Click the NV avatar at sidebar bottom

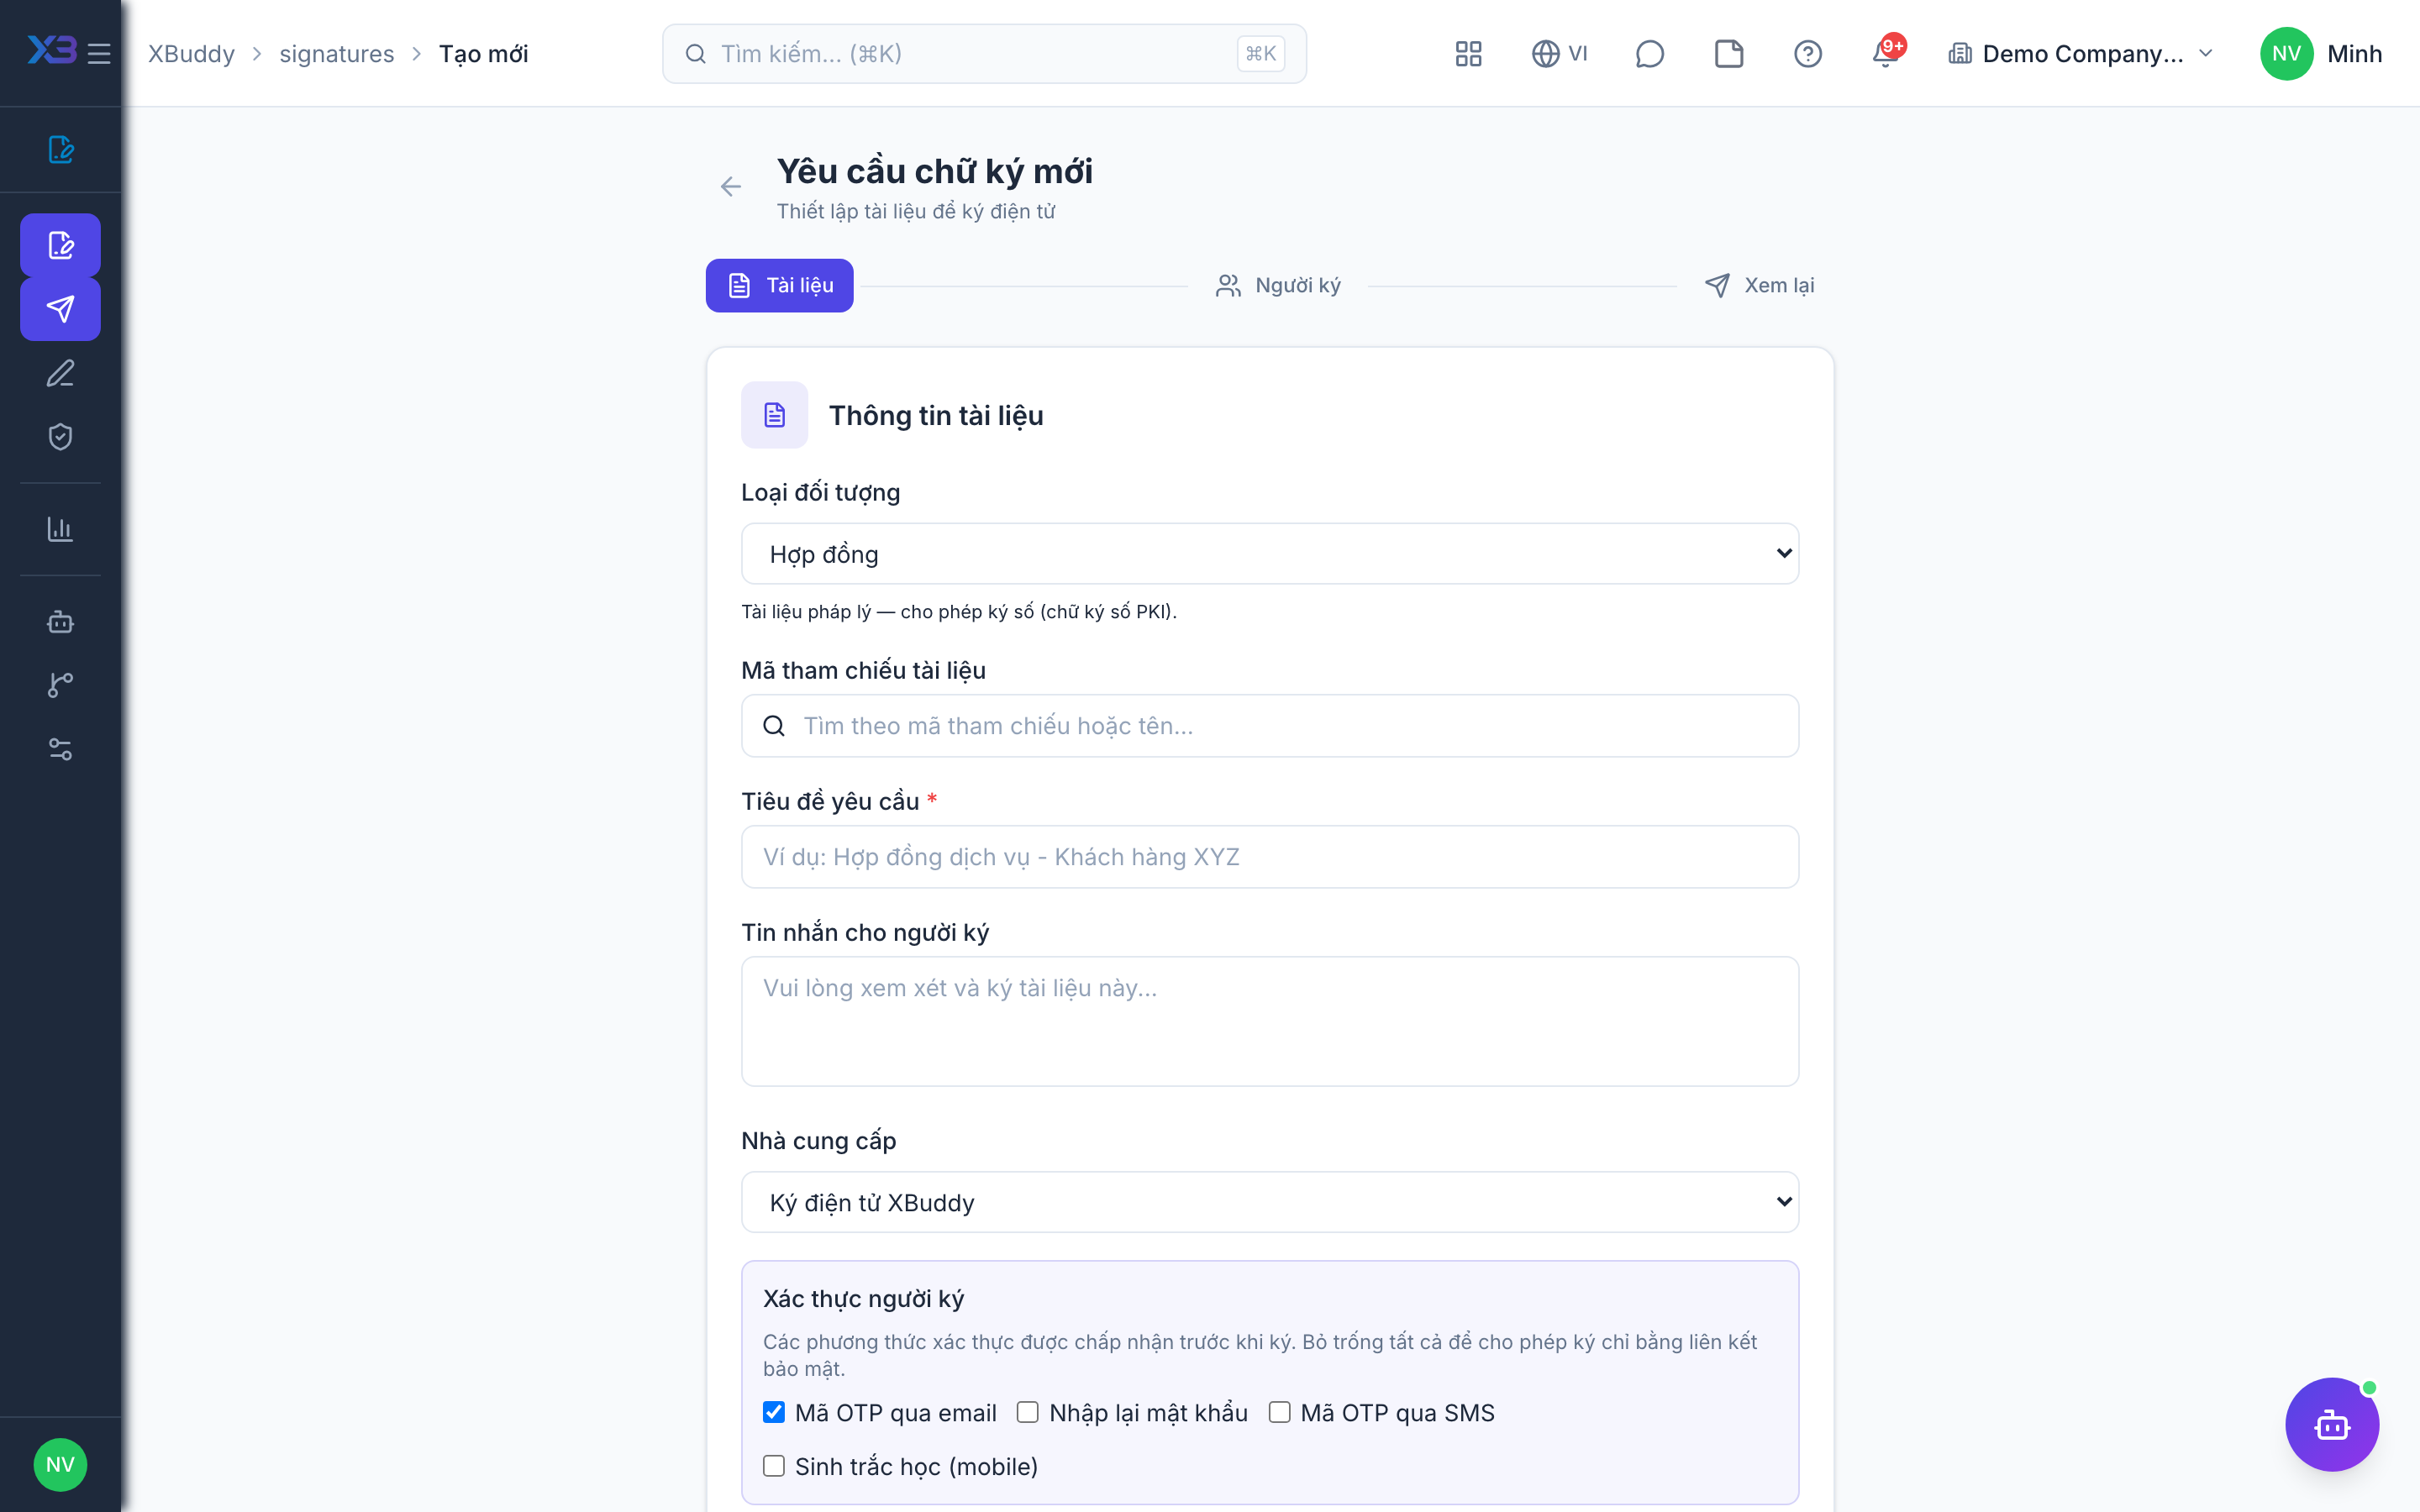[x=60, y=1465]
